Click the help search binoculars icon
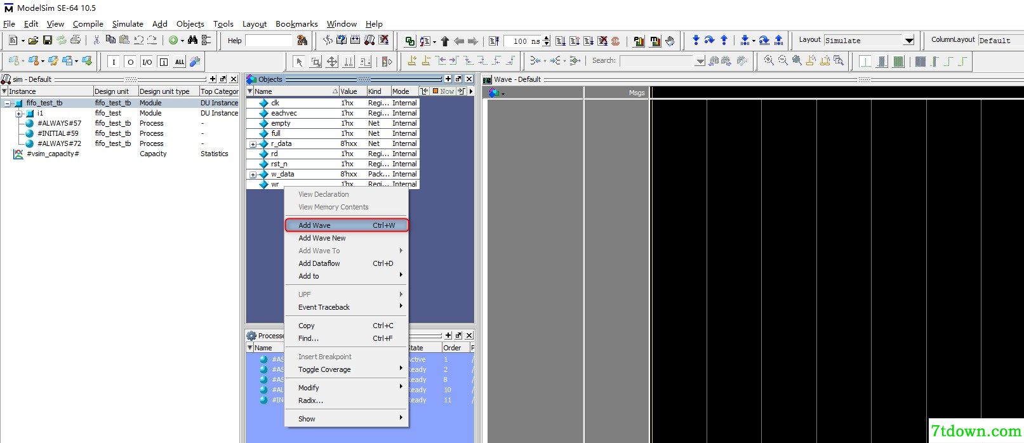1024x443 pixels. click(302, 40)
